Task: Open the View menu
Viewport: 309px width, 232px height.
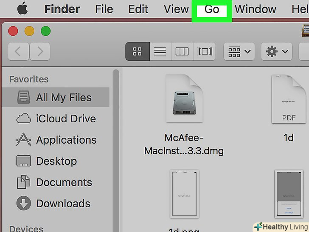Action: (176, 9)
